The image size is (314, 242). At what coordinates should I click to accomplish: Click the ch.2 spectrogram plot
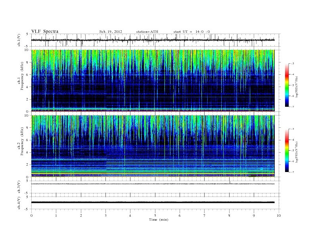pyautogui.click(x=153, y=146)
